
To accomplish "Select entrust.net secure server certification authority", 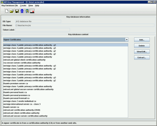I will pos(65,116).
